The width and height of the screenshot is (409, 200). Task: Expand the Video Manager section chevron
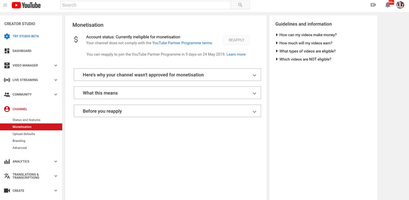click(56, 65)
